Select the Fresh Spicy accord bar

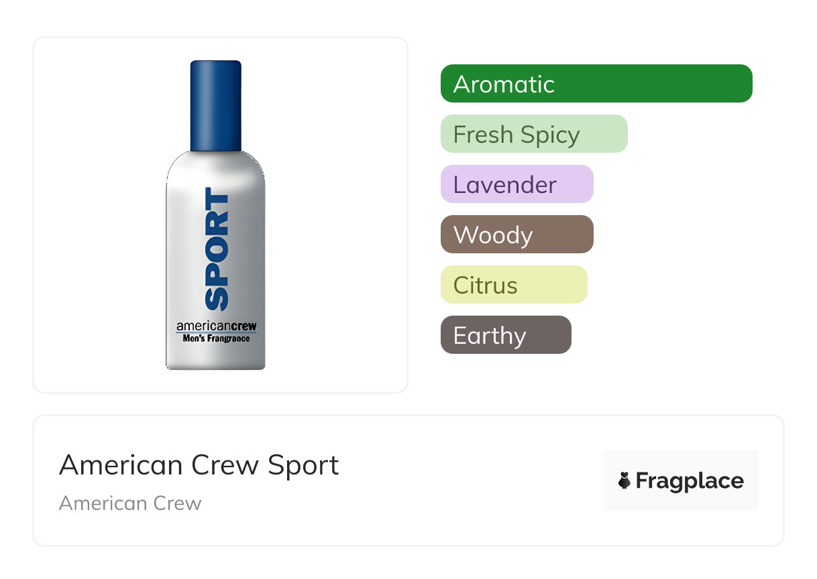[533, 134]
